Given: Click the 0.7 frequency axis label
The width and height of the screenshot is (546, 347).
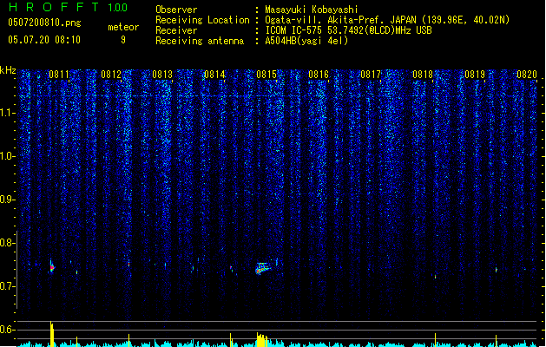Looking at the screenshot, I should click(x=8, y=286).
